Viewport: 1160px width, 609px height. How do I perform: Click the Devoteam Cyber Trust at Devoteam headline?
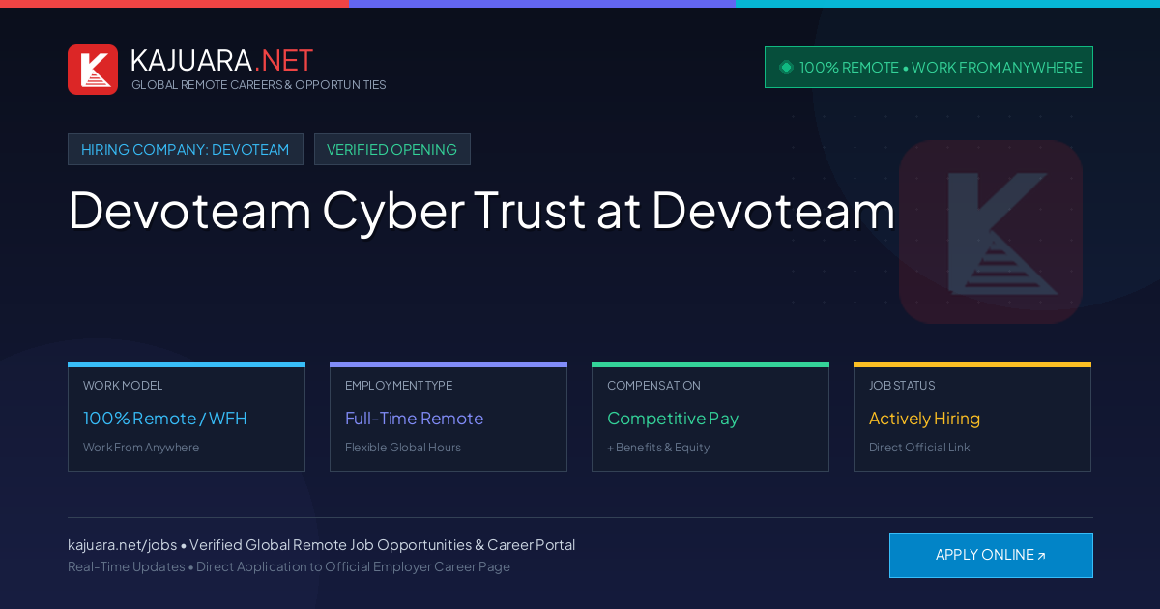[481, 210]
